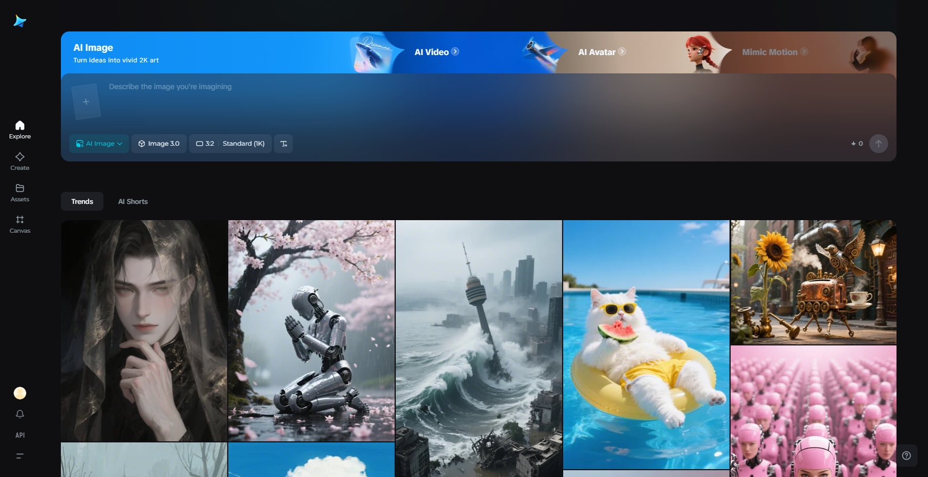
Task: Select Create from the left sidebar
Action: pyautogui.click(x=19, y=160)
